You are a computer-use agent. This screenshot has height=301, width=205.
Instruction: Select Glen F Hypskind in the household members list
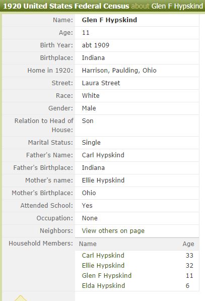pos(107,276)
